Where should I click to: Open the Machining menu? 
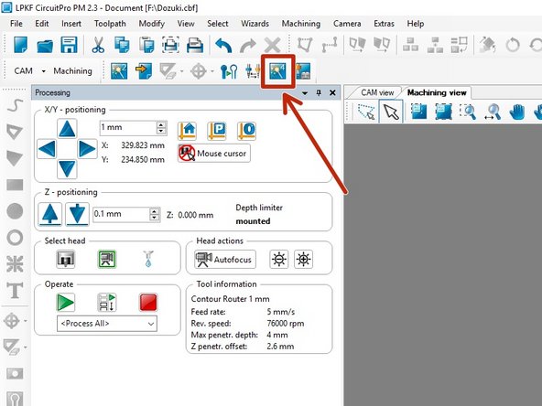coord(300,24)
